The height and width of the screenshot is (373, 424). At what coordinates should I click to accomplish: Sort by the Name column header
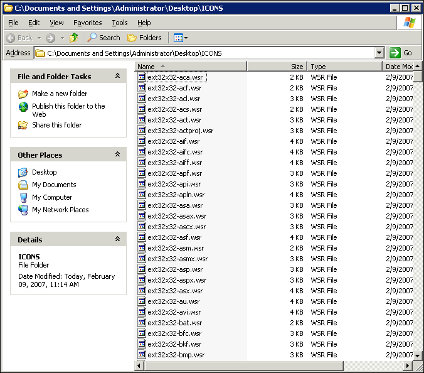pos(191,67)
